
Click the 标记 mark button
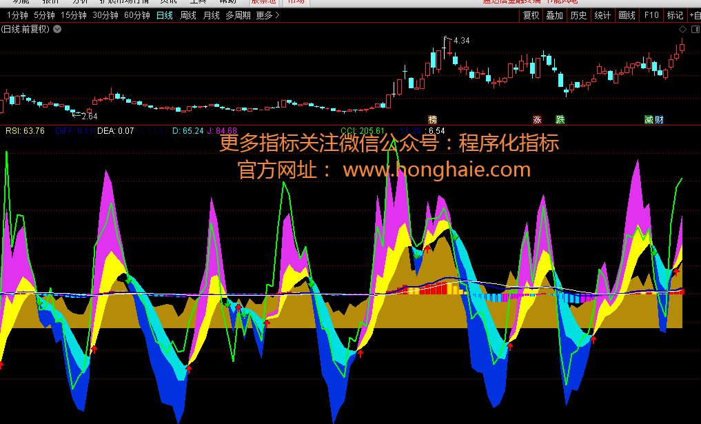(x=675, y=15)
